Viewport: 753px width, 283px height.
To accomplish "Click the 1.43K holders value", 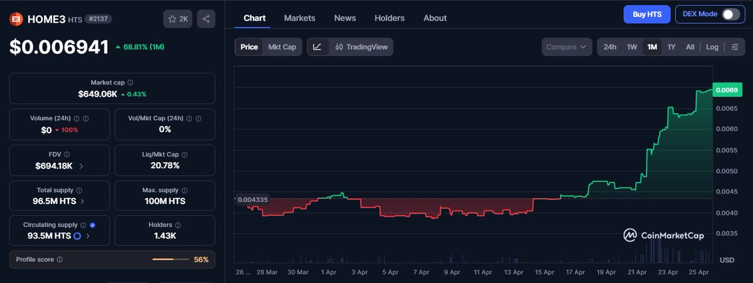I will (164, 236).
